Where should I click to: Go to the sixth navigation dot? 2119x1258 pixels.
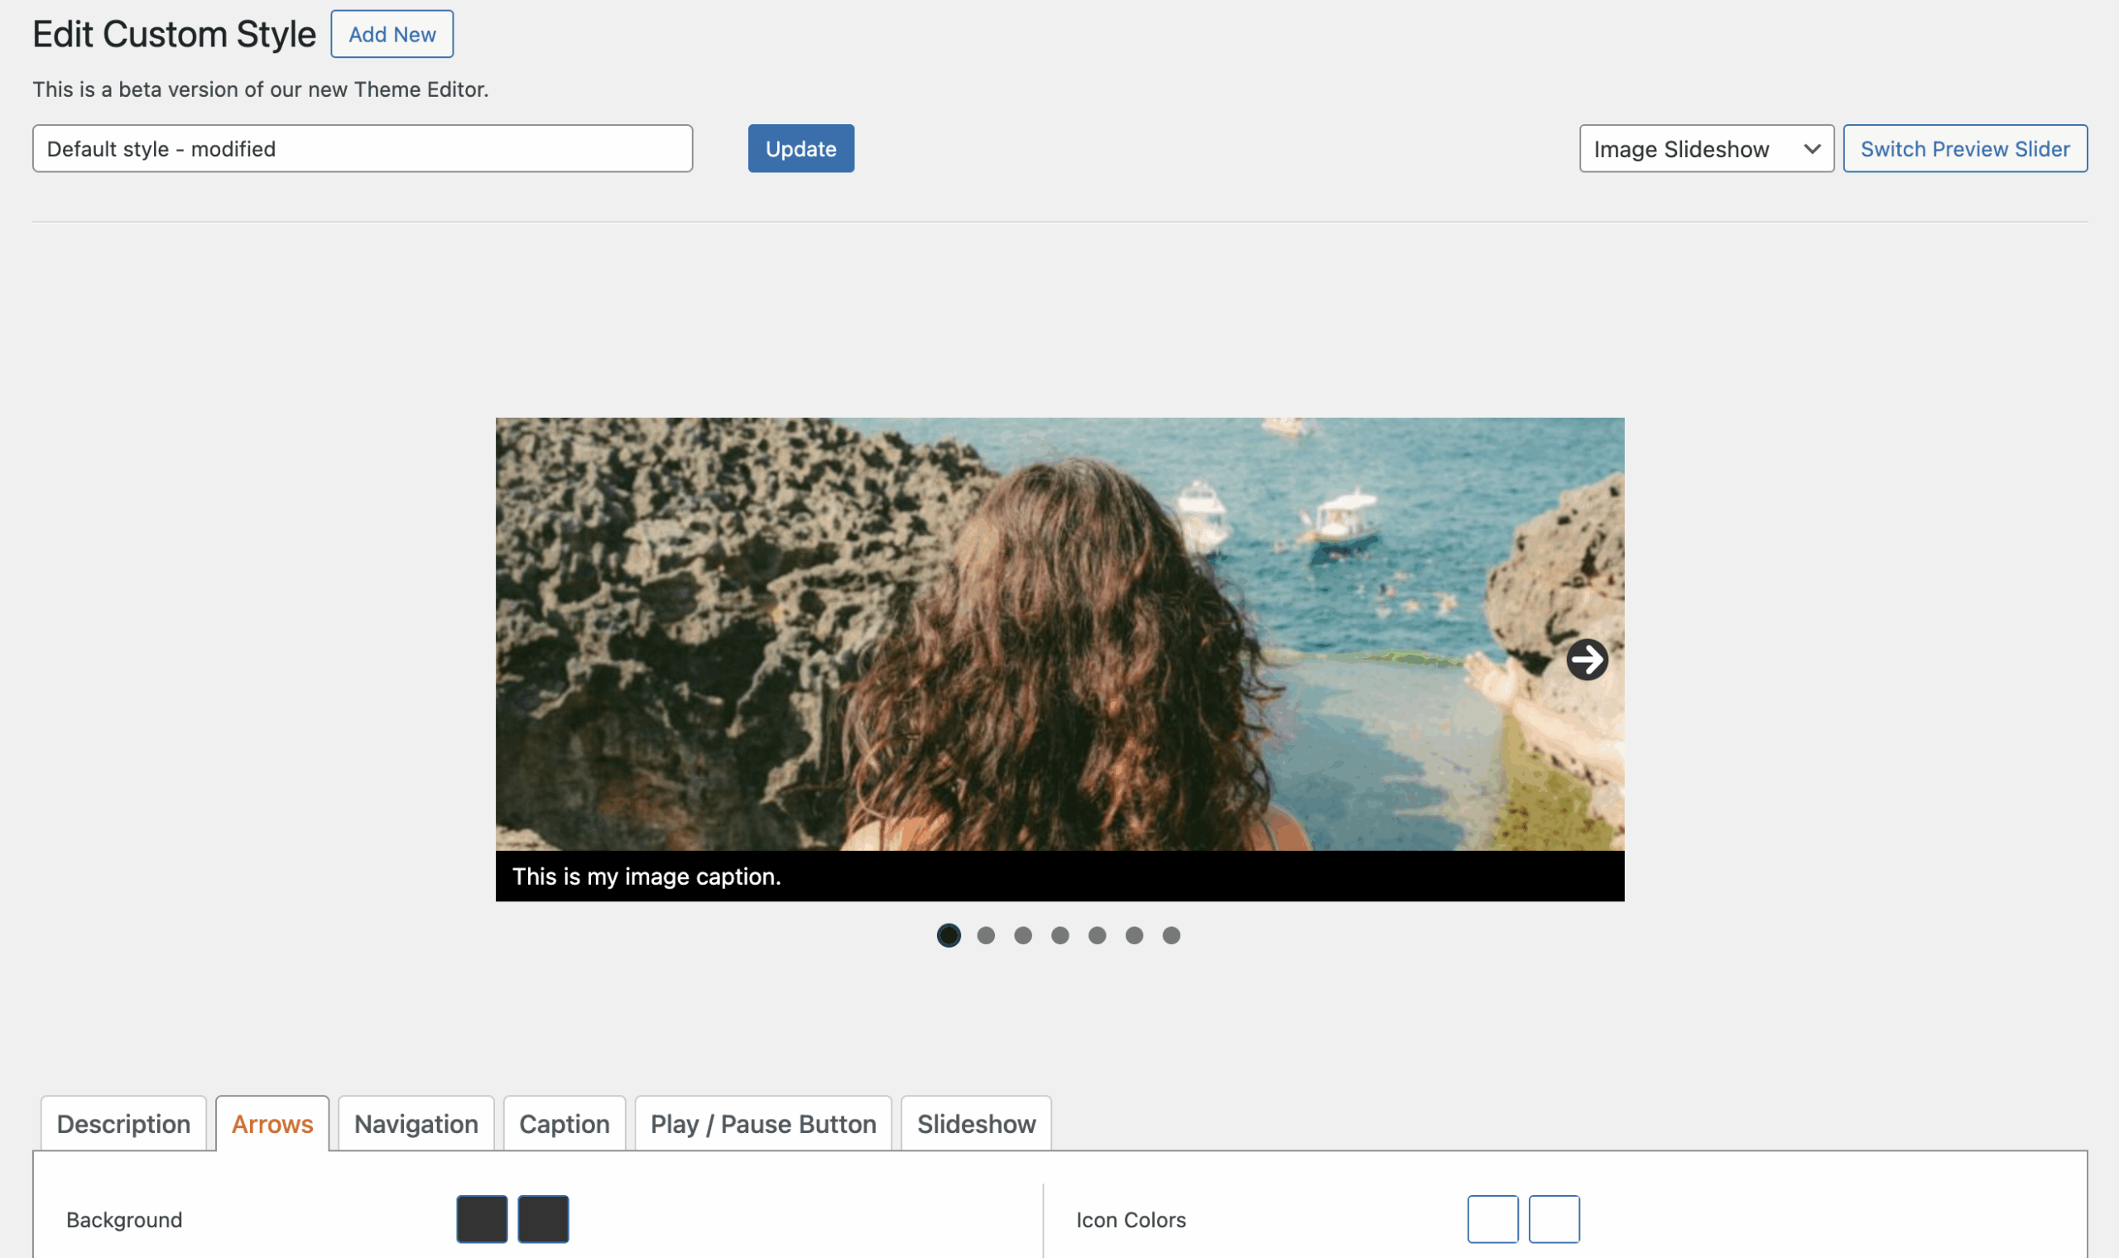[1134, 935]
